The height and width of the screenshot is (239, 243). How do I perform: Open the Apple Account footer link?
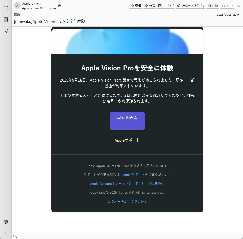point(101,184)
